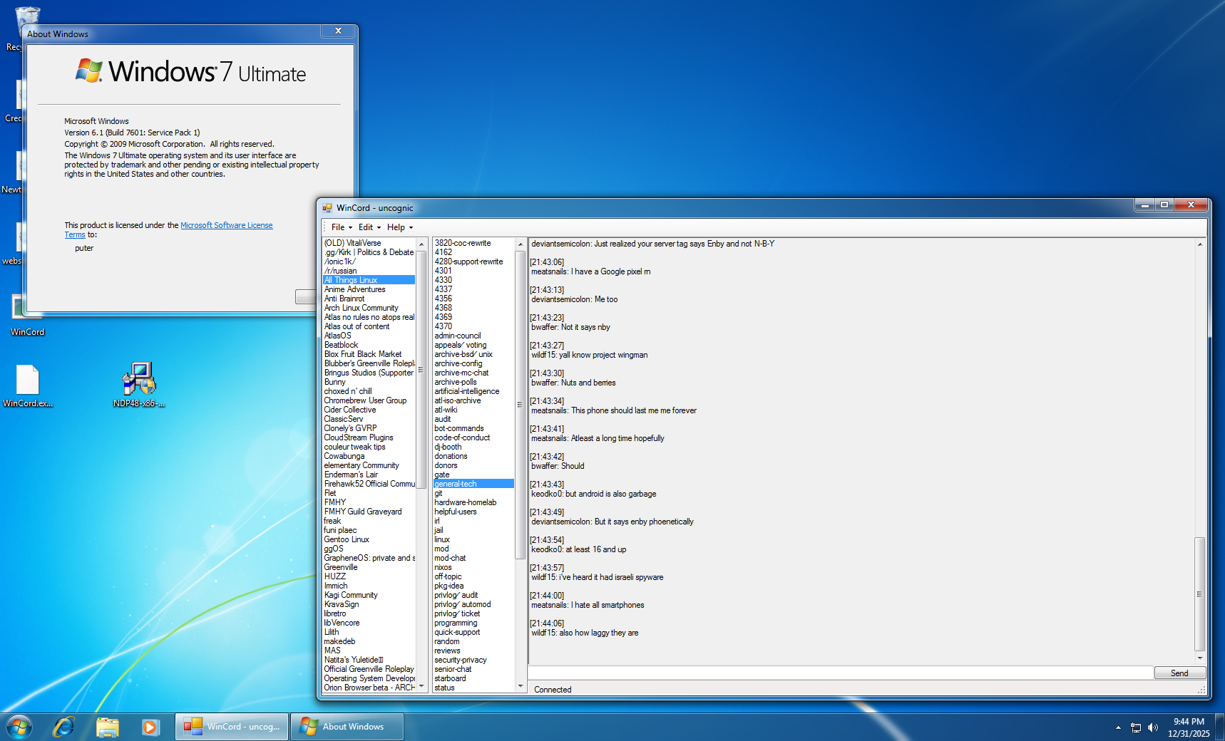This screenshot has height=741, width=1225.
Task: Switch to About Windows taskbar button
Action: click(347, 727)
